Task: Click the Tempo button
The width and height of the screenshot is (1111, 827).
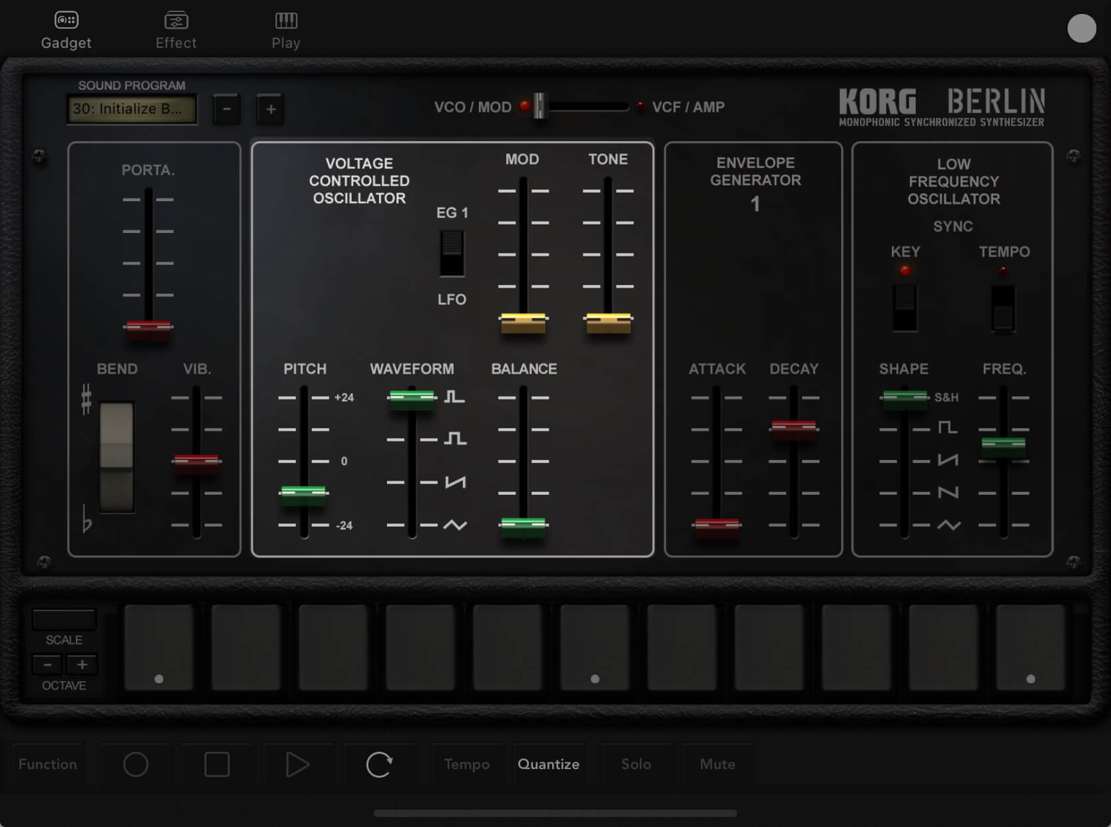Action: click(466, 764)
